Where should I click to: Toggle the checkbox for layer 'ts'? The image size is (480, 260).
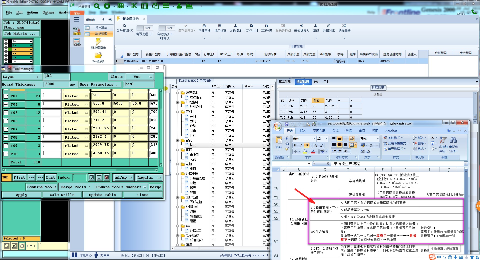6,45
